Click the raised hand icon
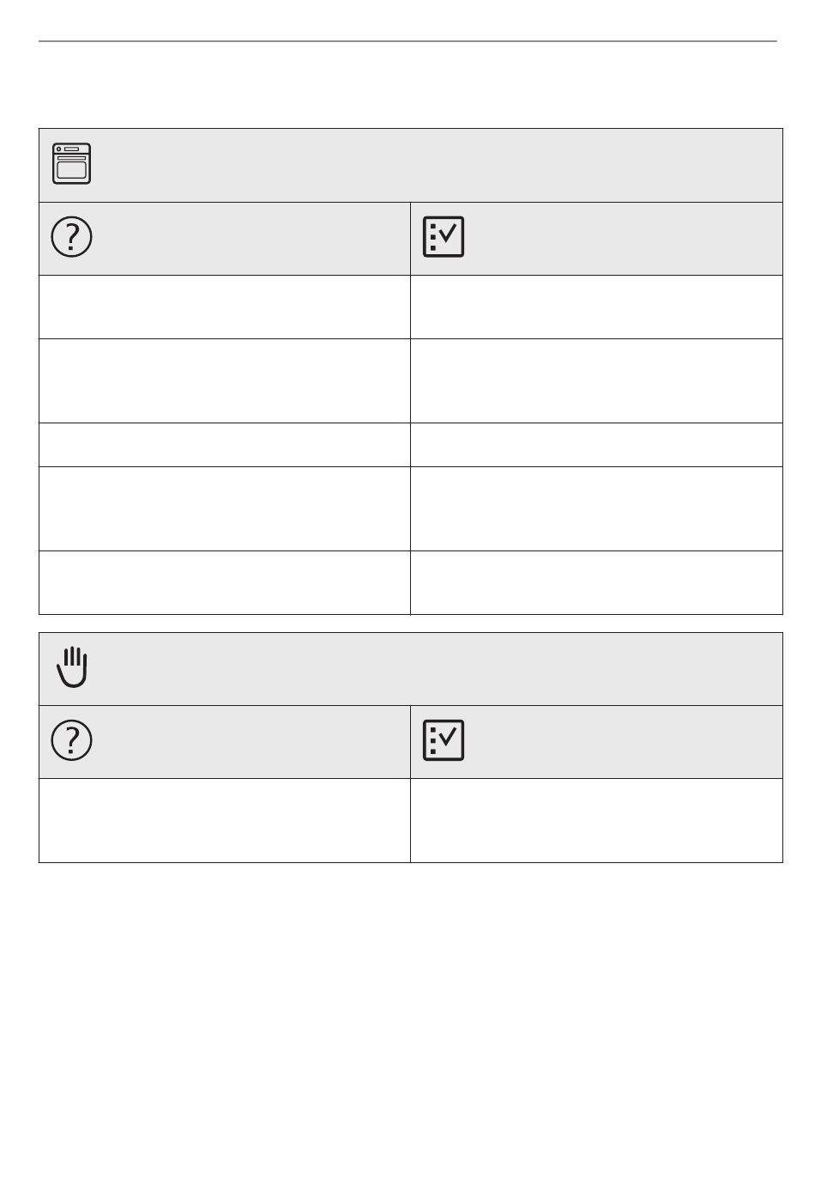Image resolution: width=815 pixels, height=1180 pixels. pyautogui.click(x=72, y=667)
